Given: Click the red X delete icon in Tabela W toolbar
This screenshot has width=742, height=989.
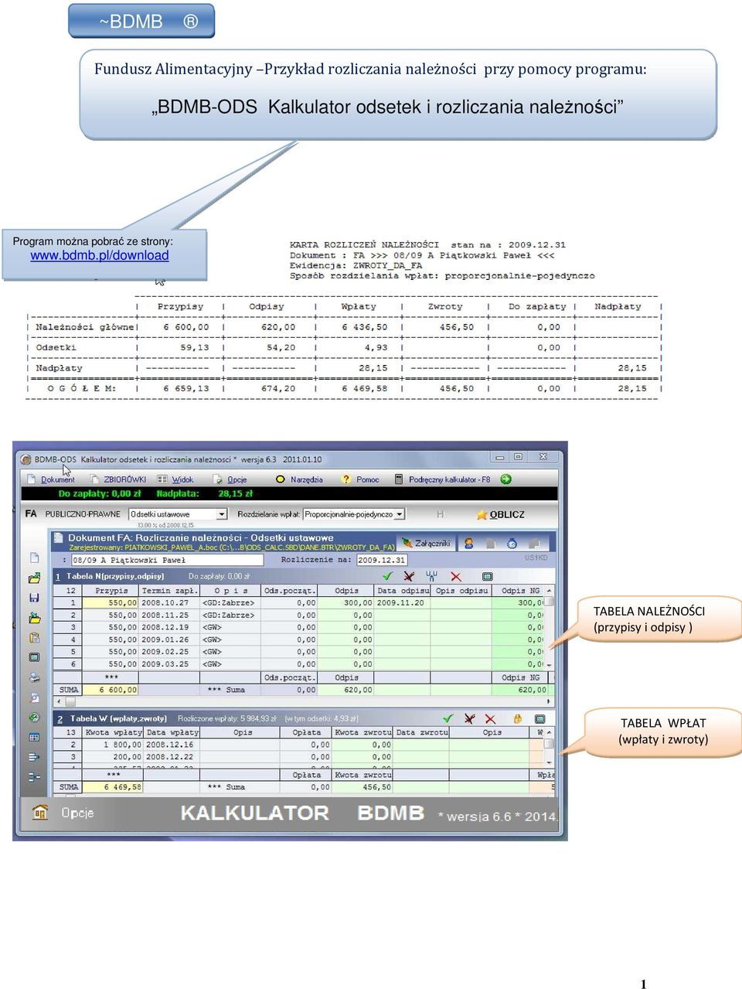Looking at the screenshot, I should pyautogui.click(x=490, y=718).
